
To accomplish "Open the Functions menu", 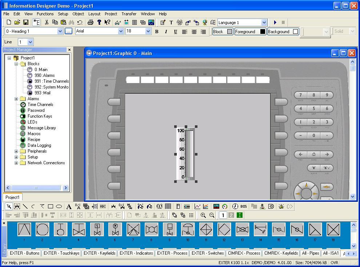I will pos(45,14).
